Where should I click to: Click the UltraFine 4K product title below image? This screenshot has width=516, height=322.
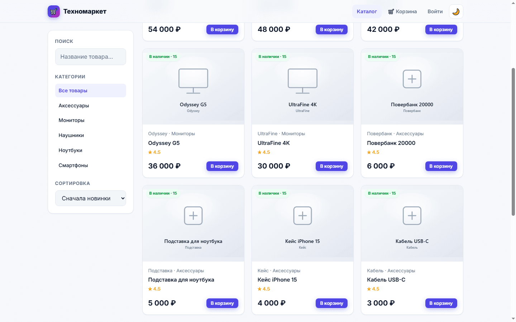pos(274,143)
